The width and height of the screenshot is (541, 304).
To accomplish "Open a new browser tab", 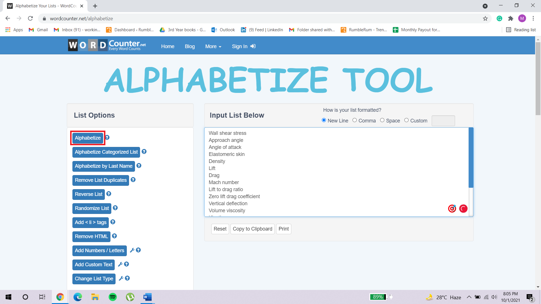I will pos(95,6).
